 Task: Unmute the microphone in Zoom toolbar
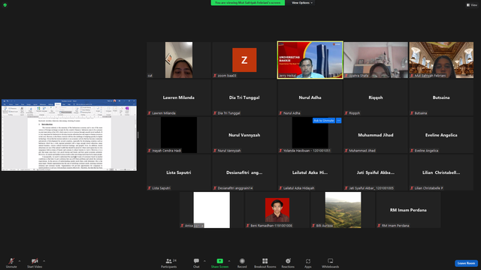pyautogui.click(x=11, y=262)
